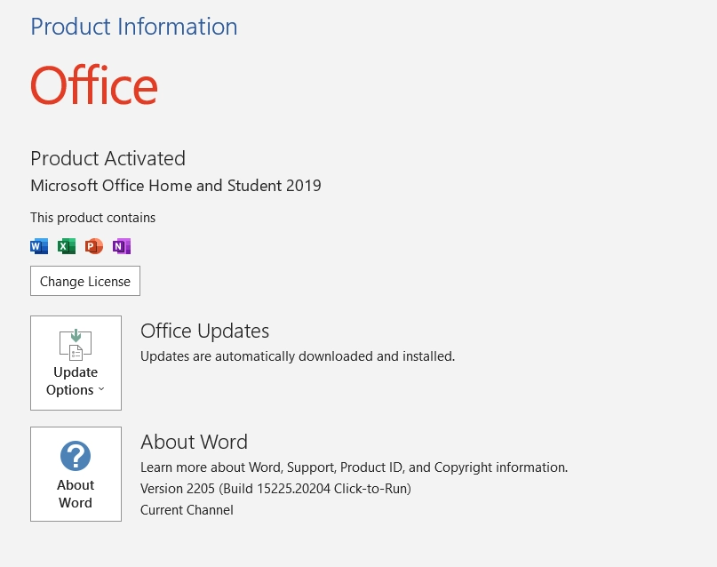The height and width of the screenshot is (567, 717).
Task: Open the Update Options dropdown chevron
Action: click(x=101, y=389)
